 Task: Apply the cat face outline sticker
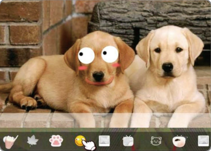point(156,141)
